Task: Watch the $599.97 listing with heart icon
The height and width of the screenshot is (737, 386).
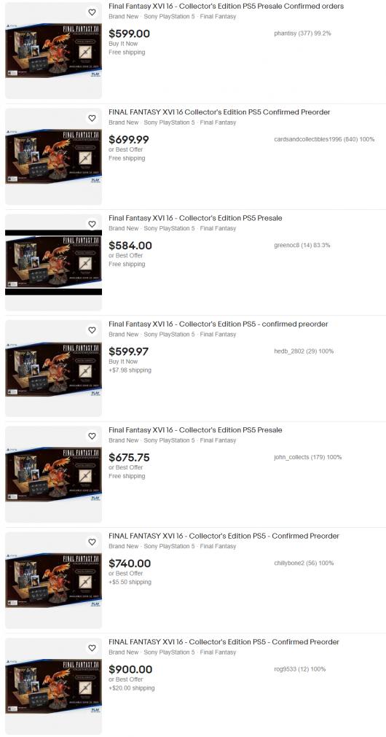Action: tap(92, 330)
